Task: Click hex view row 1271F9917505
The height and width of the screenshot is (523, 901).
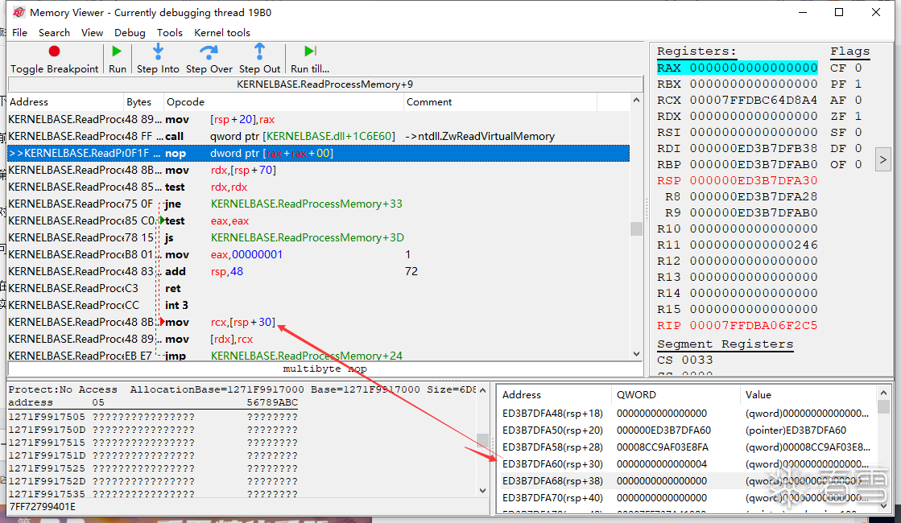Action: 153,417
